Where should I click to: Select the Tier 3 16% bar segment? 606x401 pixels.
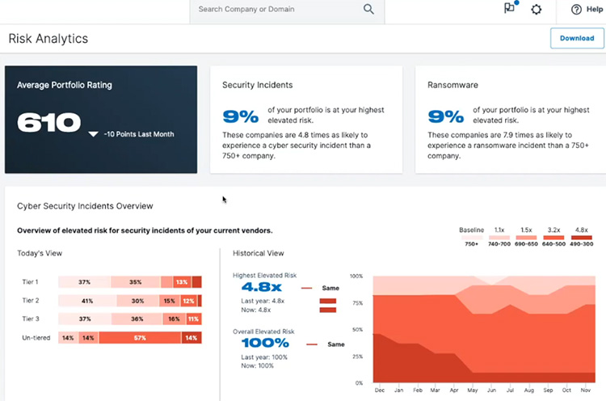(x=173, y=319)
